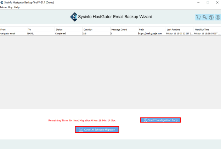Click the shopping cart buy icon
The height and width of the screenshot is (149, 221).
click(x=198, y=17)
